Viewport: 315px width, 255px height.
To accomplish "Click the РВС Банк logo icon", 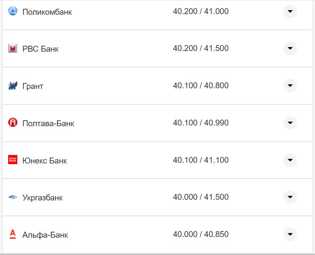I will [12, 48].
